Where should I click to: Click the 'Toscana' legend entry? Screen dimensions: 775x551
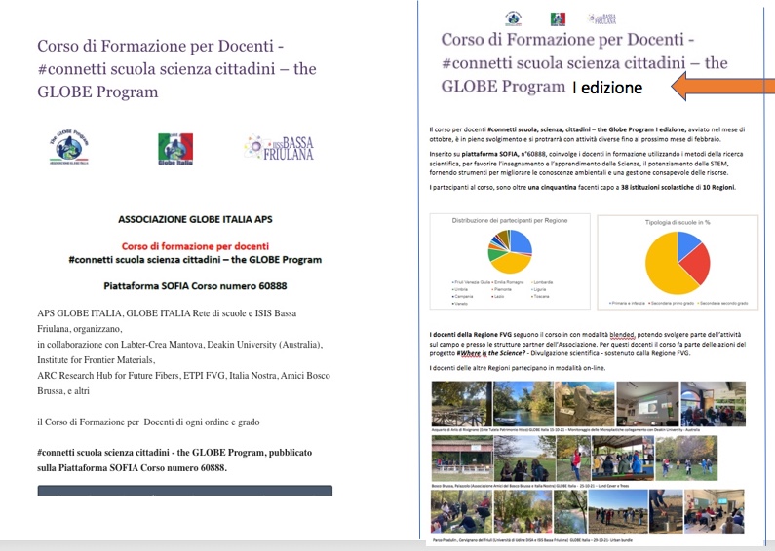tap(540, 296)
